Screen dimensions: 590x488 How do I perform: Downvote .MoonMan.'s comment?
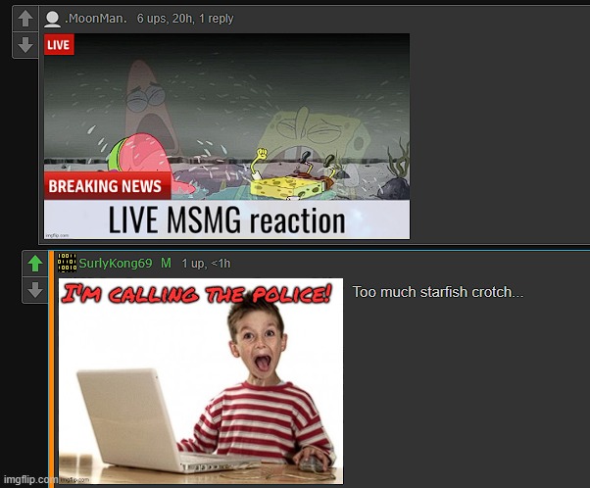[x=25, y=45]
